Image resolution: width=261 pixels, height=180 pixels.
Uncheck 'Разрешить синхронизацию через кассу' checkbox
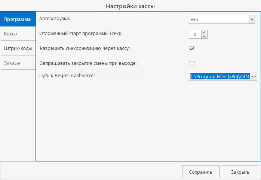(x=192, y=49)
